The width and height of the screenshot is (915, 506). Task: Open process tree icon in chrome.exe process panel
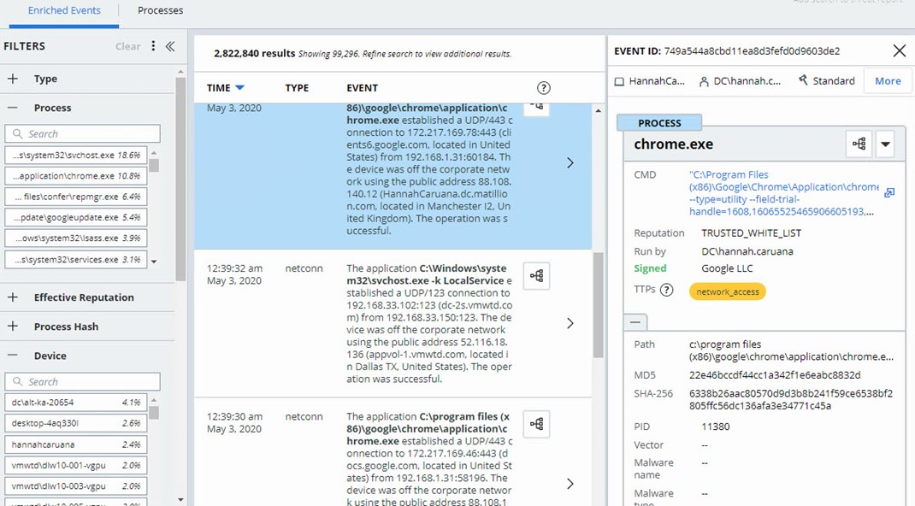(x=859, y=144)
